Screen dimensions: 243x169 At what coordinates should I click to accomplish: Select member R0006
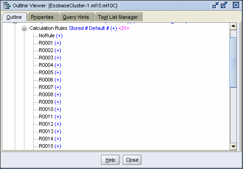pos(50,80)
